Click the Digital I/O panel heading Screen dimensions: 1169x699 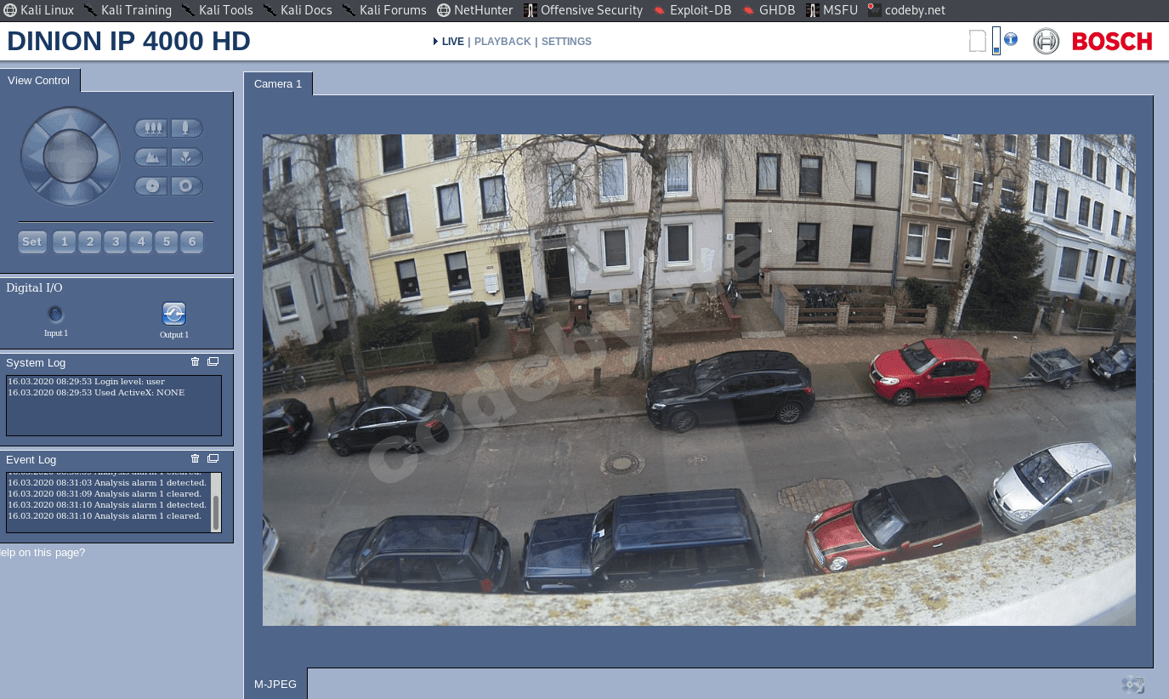tap(34, 288)
